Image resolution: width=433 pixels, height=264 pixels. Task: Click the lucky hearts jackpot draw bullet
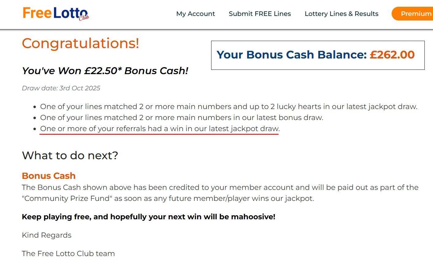(x=229, y=107)
